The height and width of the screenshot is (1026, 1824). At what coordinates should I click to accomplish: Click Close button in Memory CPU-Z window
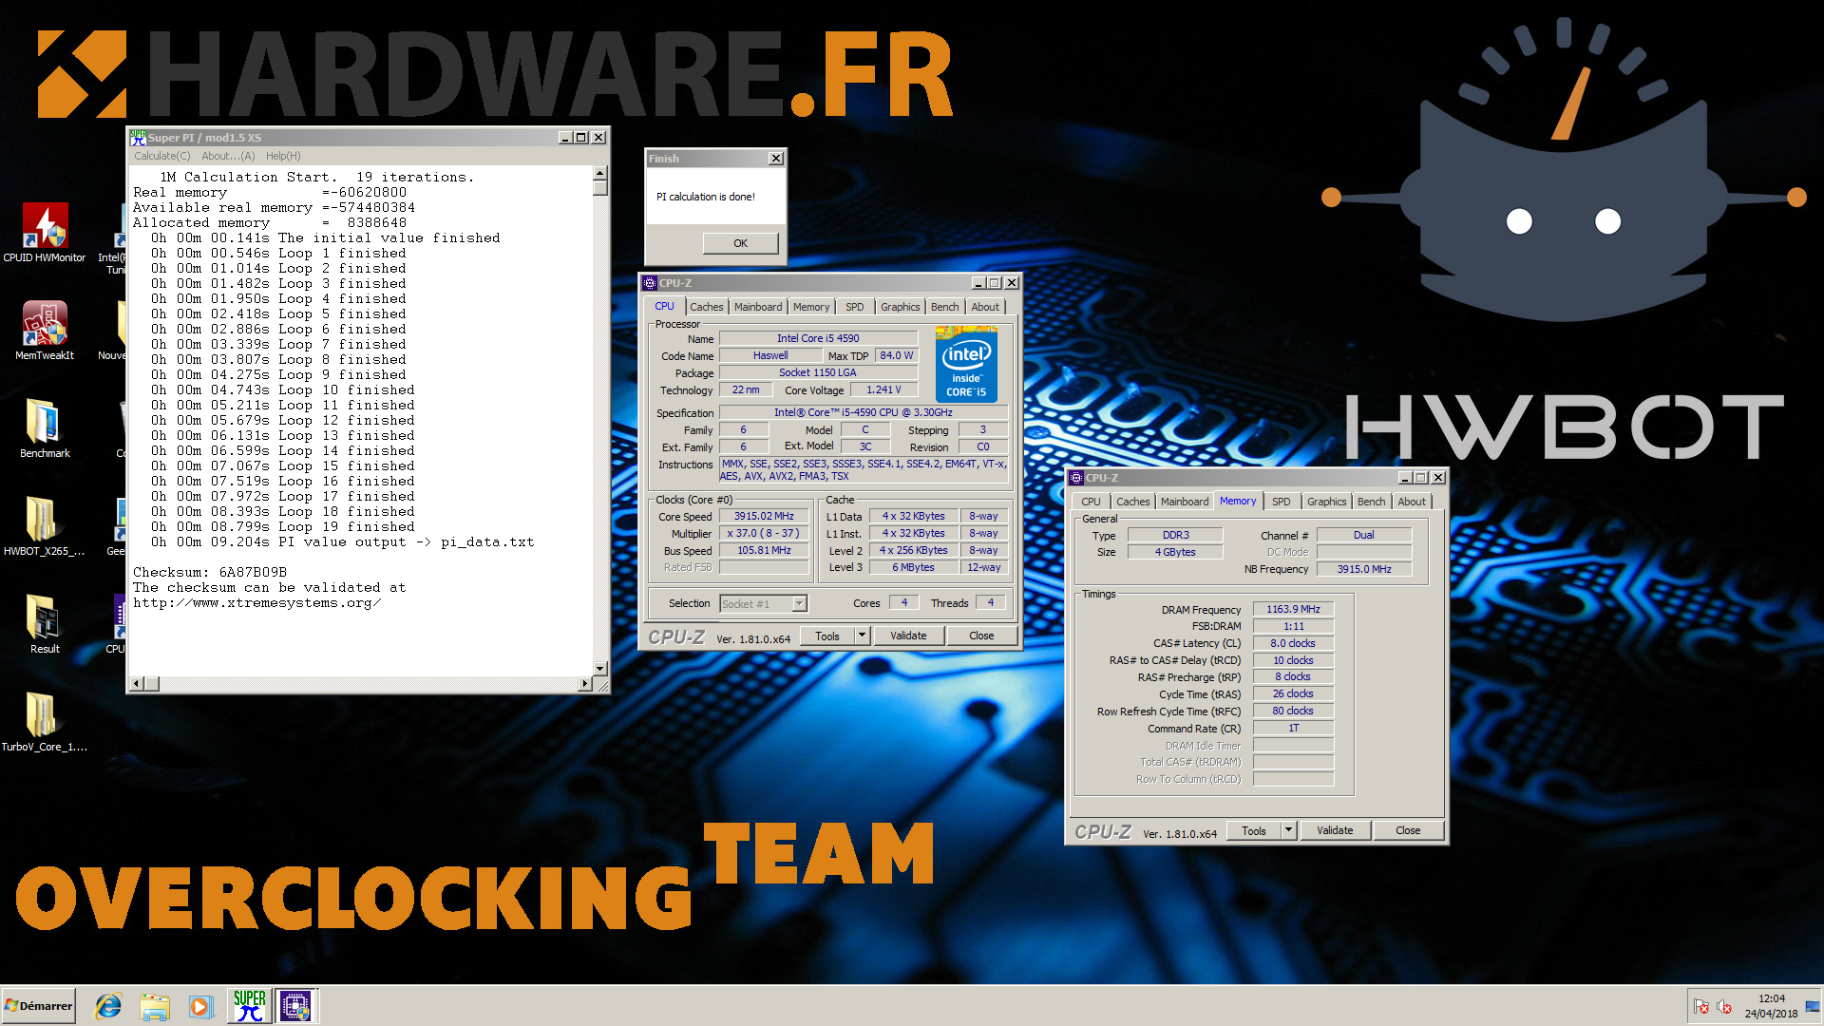(x=1408, y=831)
